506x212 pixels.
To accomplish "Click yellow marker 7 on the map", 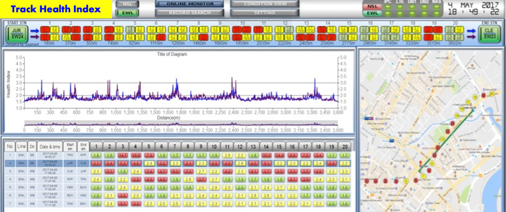I will click(424, 176).
